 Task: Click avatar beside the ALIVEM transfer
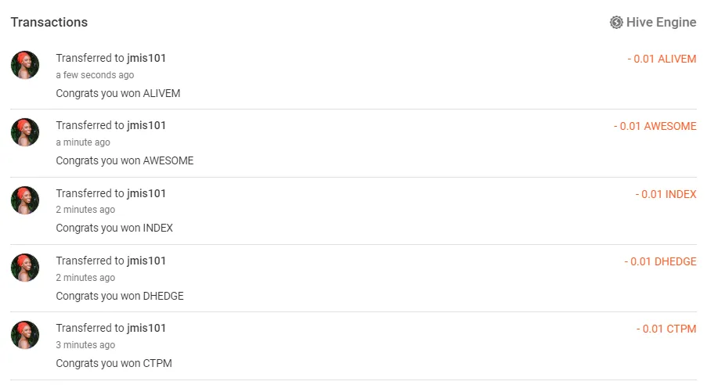[x=25, y=65]
